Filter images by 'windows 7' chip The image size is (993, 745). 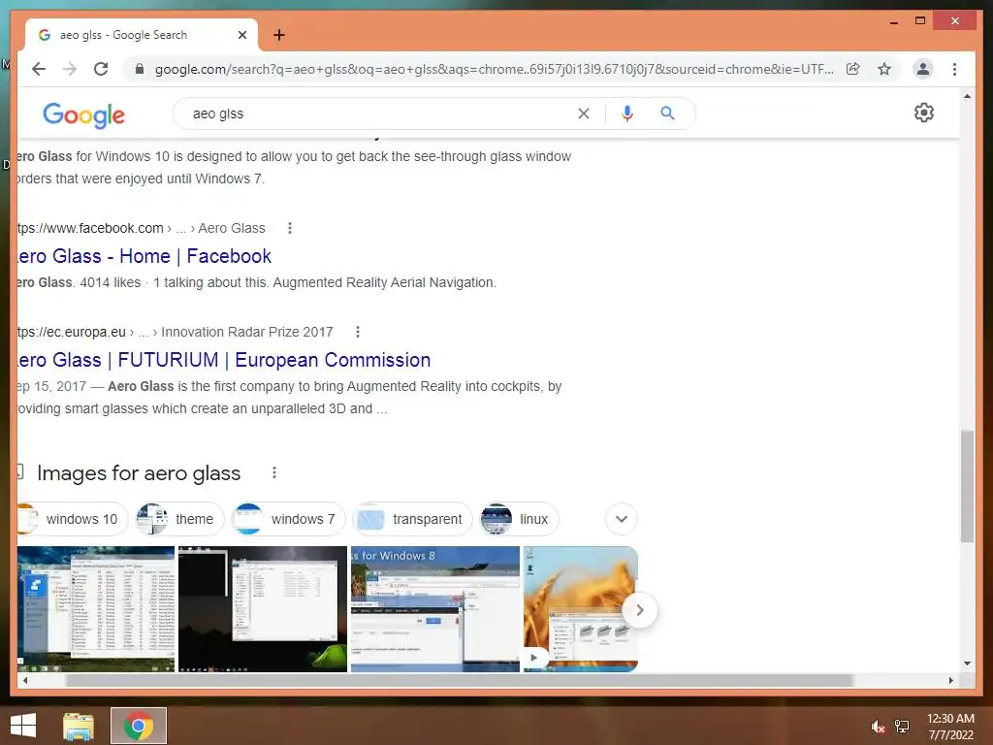coord(287,519)
